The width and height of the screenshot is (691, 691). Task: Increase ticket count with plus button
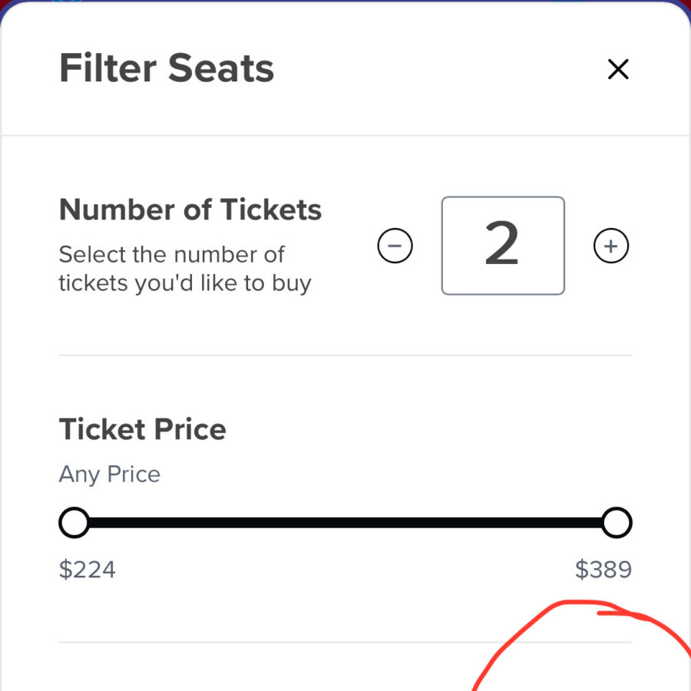coord(611,246)
